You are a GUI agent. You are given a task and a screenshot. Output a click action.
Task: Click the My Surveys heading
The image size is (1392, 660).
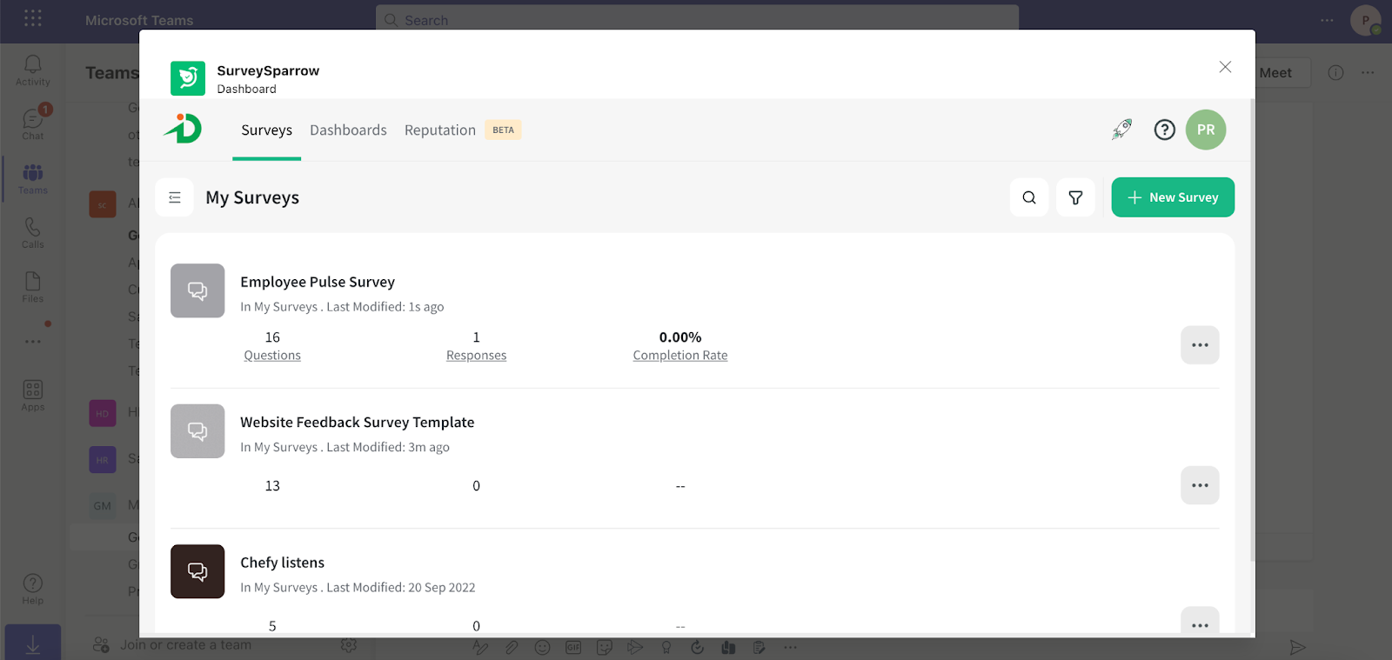(x=252, y=197)
